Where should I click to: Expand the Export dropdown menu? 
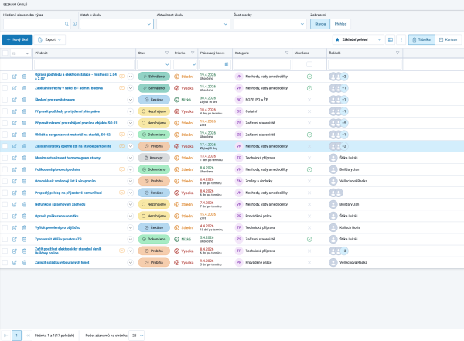pyautogui.click(x=49, y=39)
